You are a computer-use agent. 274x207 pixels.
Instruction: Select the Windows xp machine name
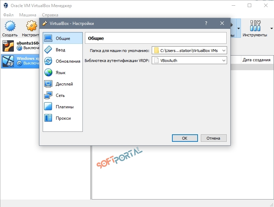tap(28, 58)
